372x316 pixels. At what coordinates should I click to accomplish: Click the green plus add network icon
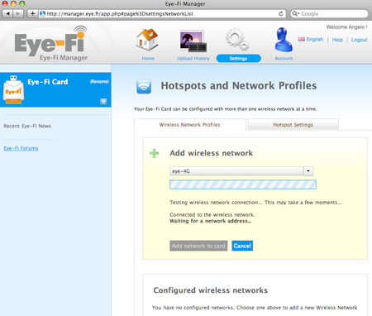point(154,153)
